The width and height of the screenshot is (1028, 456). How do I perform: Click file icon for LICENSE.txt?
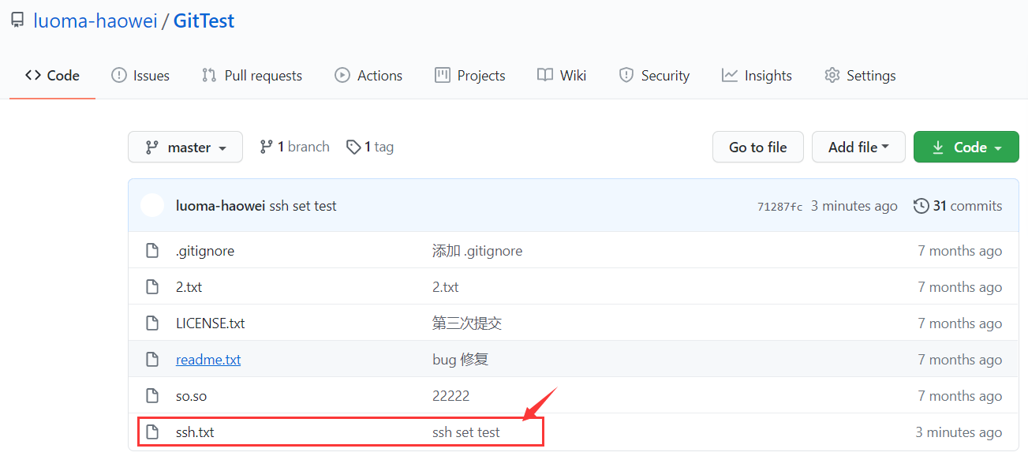(152, 323)
